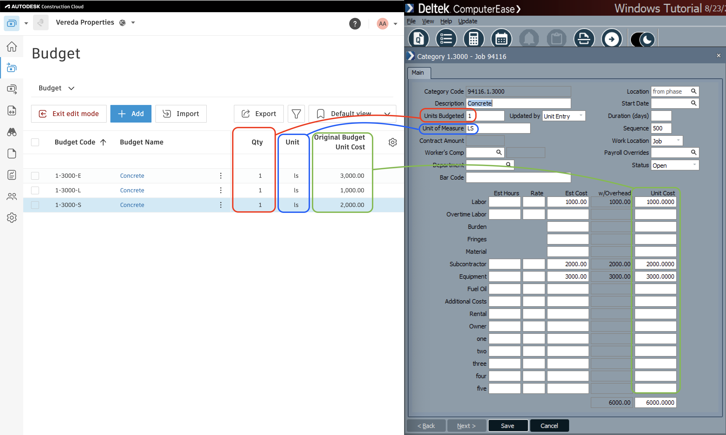The image size is (726, 435).
Task: Click the Back button in Deltek
Action: 426,426
